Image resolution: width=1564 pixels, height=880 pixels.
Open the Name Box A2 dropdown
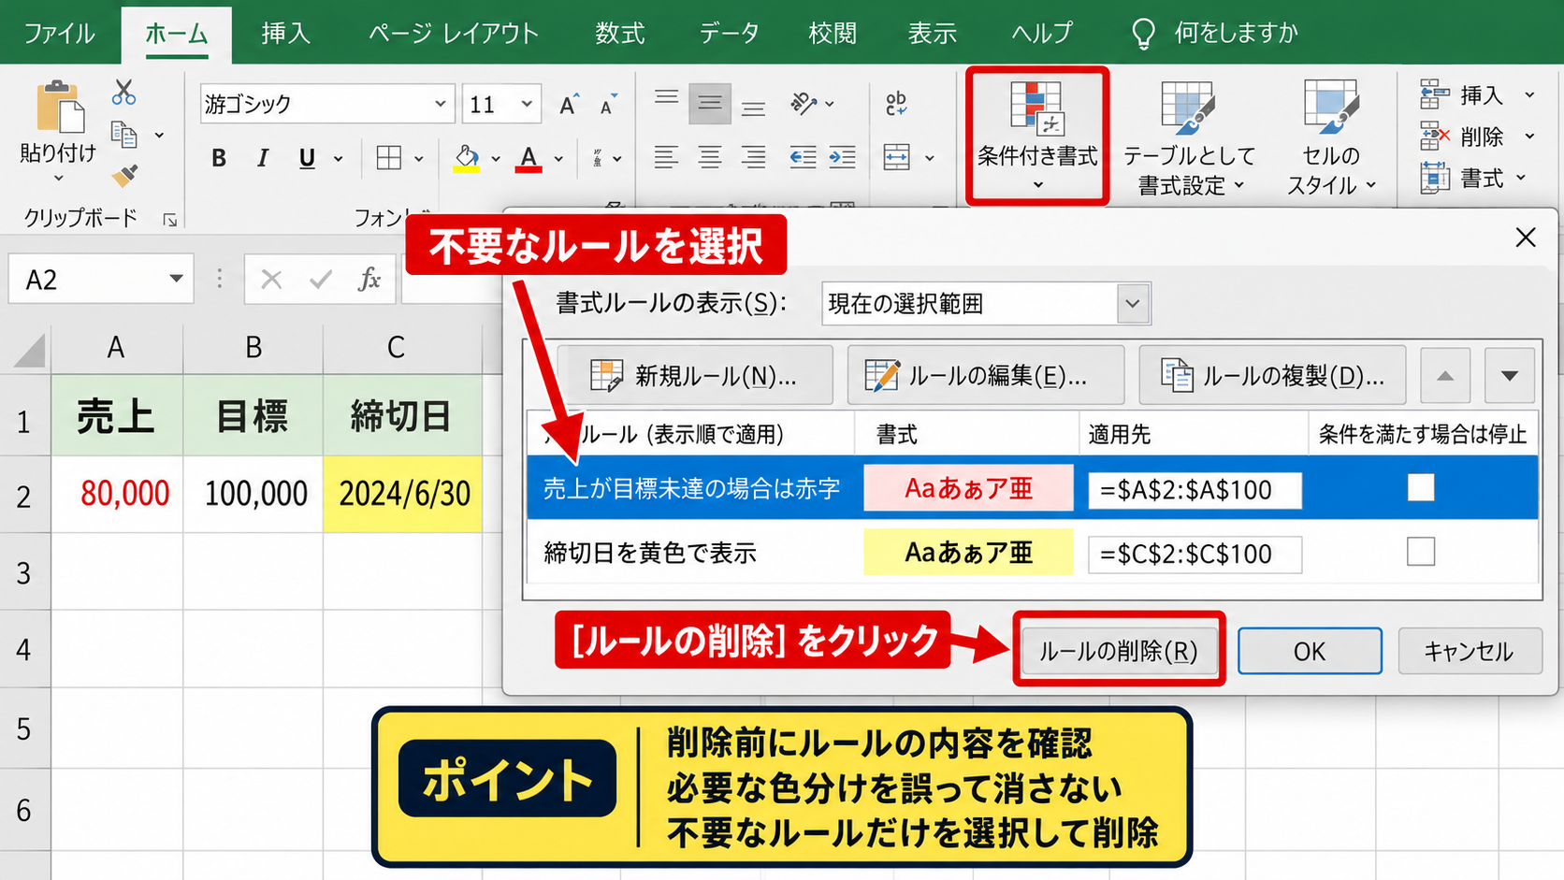pyautogui.click(x=176, y=279)
